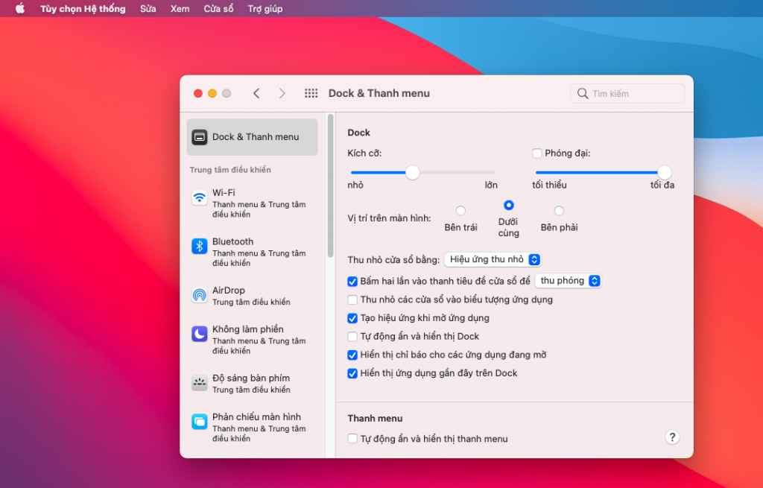Select Wi-Fi in the sidebar
The width and height of the screenshot is (763, 488).
252,203
